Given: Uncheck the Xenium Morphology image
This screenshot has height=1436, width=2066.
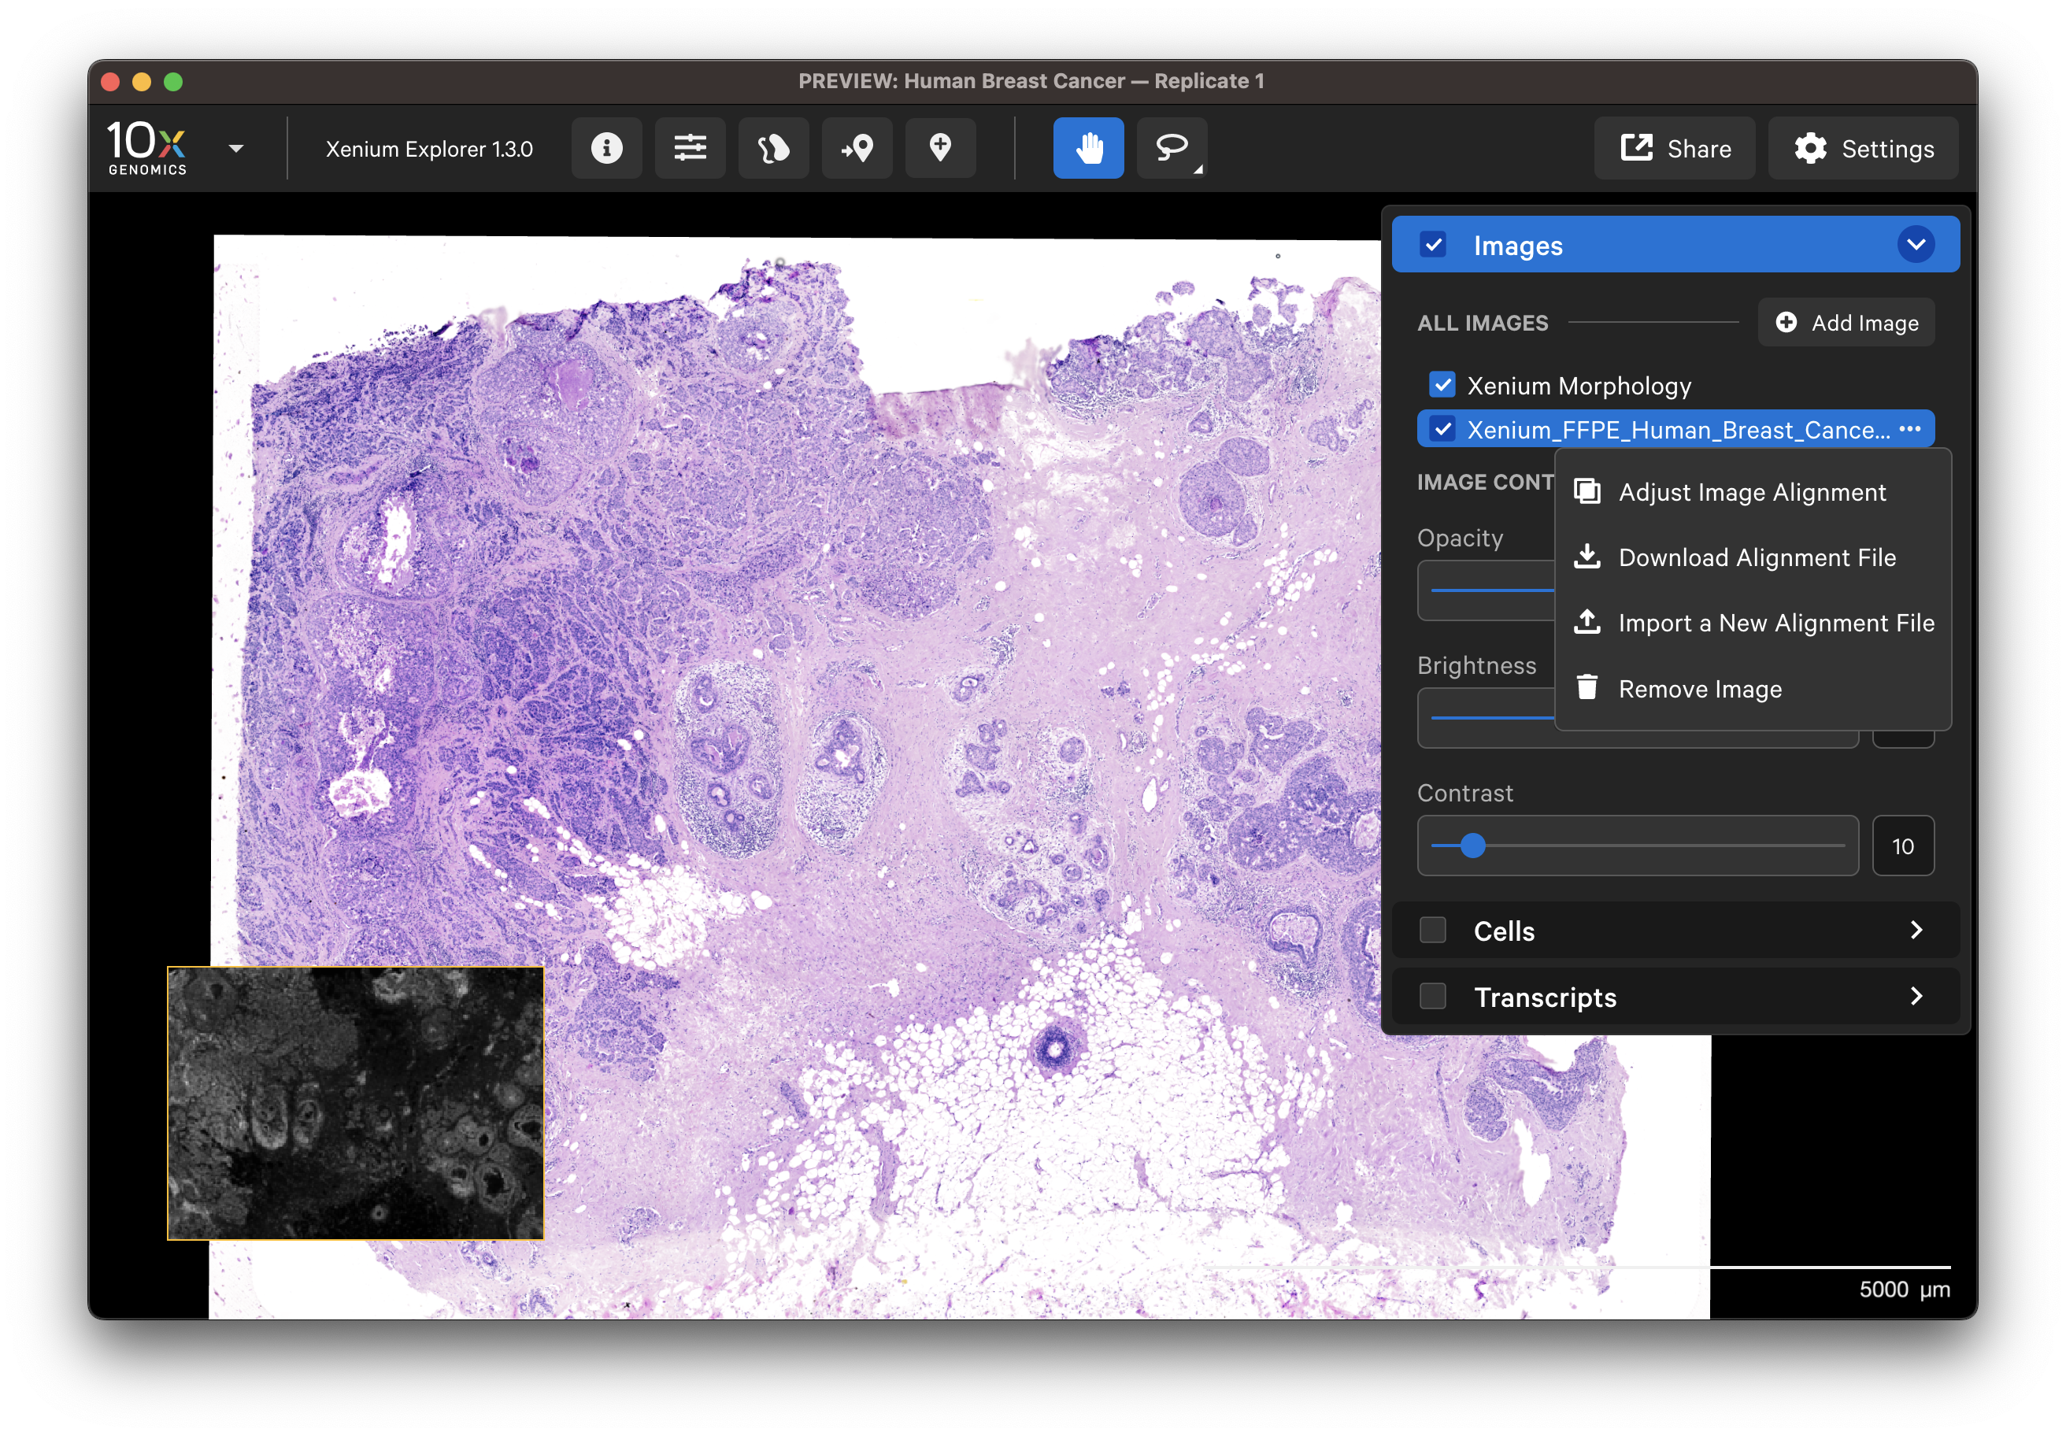Looking at the screenshot, I should click(x=1442, y=385).
